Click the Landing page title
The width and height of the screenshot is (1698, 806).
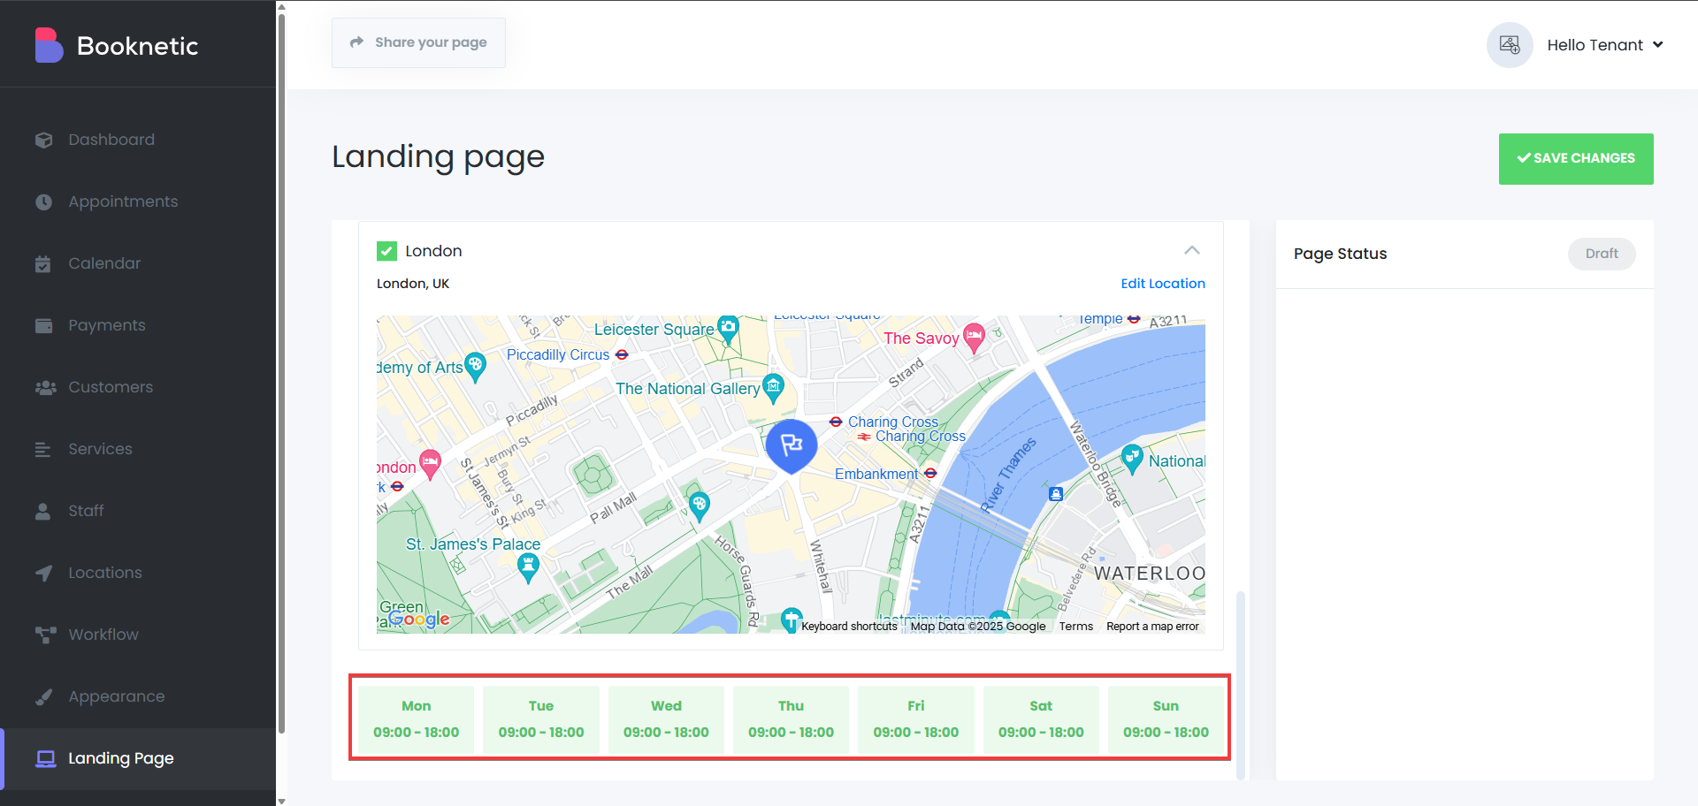click(438, 156)
